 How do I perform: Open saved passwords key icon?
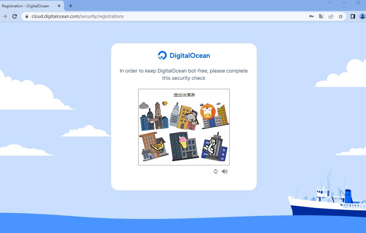coord(311,16)
